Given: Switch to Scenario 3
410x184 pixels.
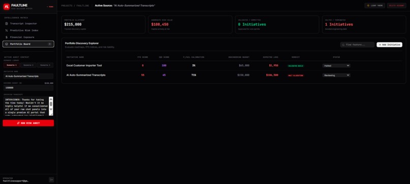Looking at the screenshot, I should 45,65.
